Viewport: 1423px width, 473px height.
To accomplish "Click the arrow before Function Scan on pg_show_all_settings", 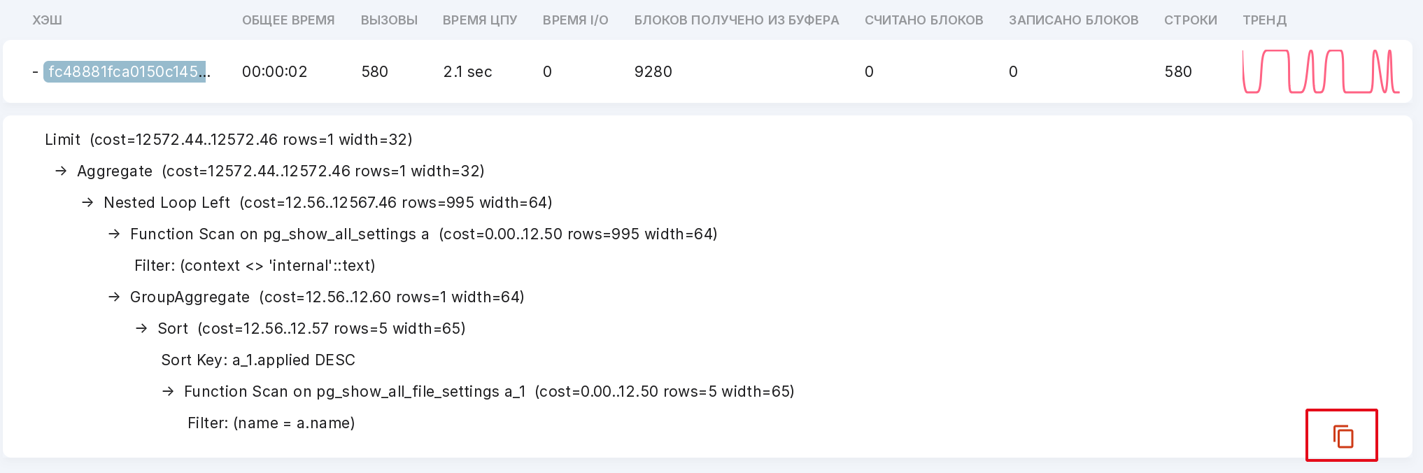I will (x=115, y=234).
